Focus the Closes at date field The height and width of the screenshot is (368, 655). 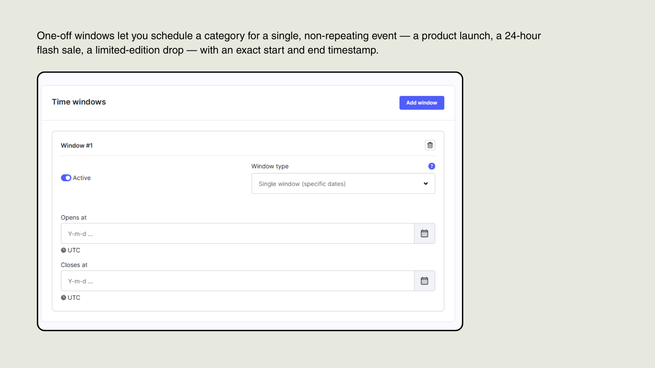point(237,281)
